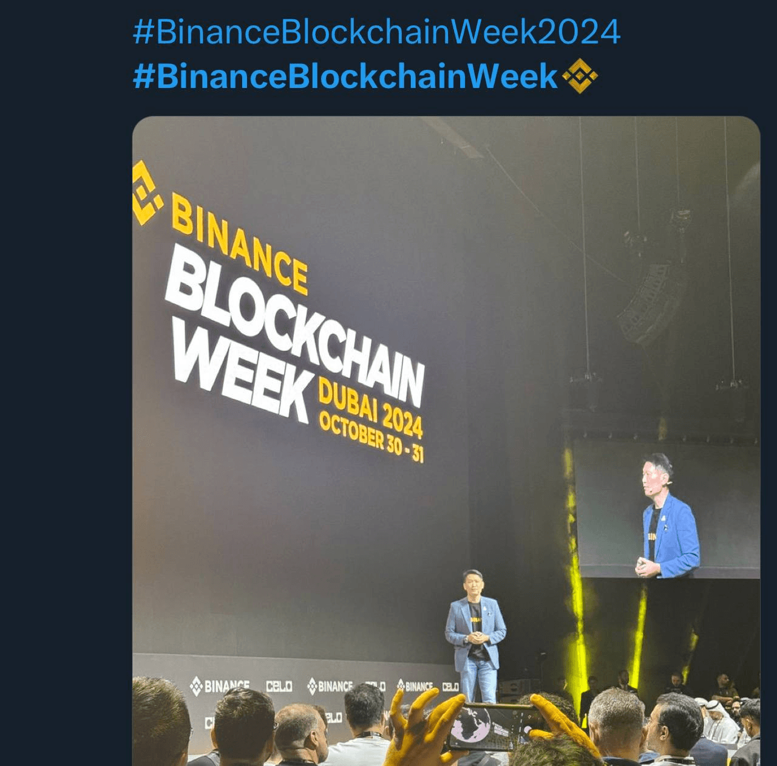Click the first Binance logo on the stage banner

click(220, 686)
